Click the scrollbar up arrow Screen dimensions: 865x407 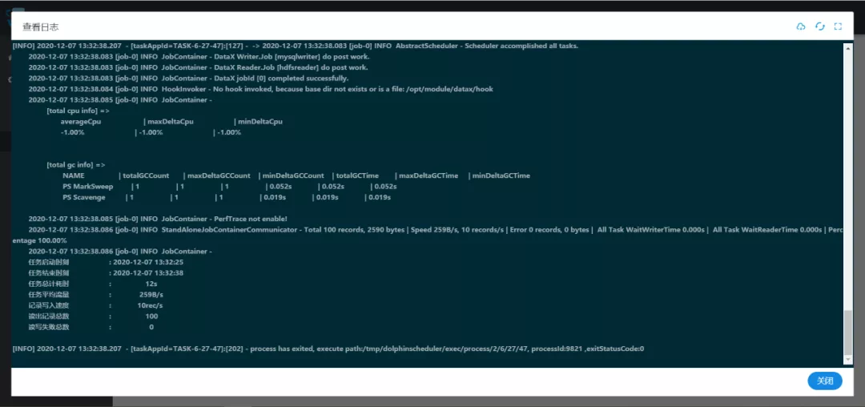pos(848,46)
